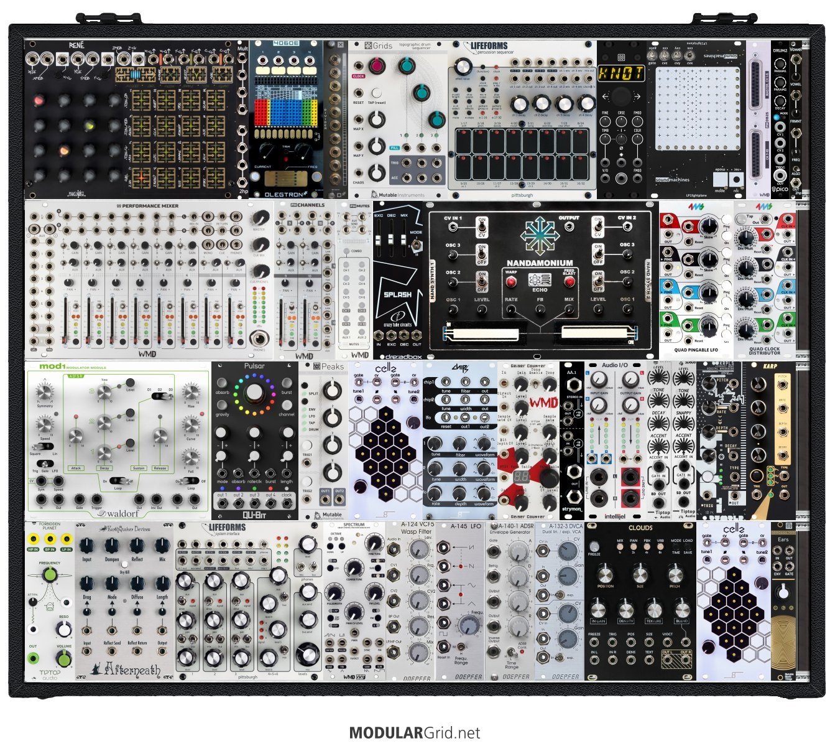This screenshot has height=746, width=830.
Task: Click the Grids CHAOS knob
Action: coord(377,174)
